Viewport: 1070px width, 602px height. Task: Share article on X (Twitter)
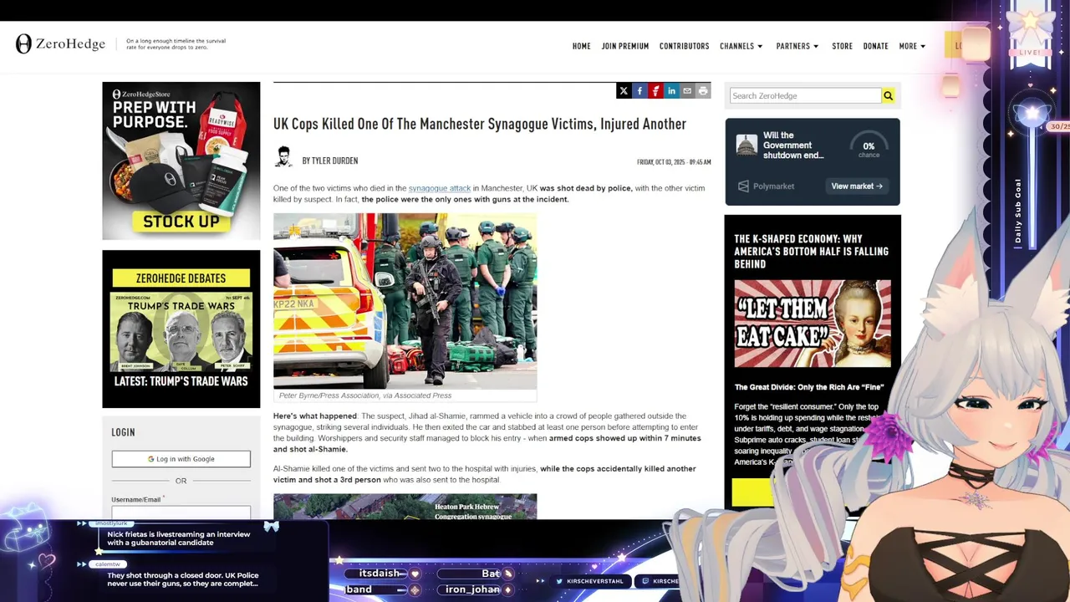(624, 91)
